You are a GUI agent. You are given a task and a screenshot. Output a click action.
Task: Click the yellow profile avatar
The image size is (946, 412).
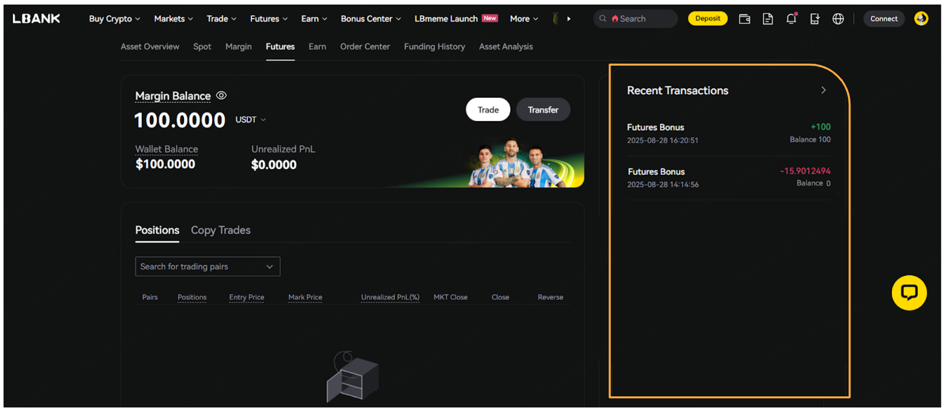click(x=921, y=19)
